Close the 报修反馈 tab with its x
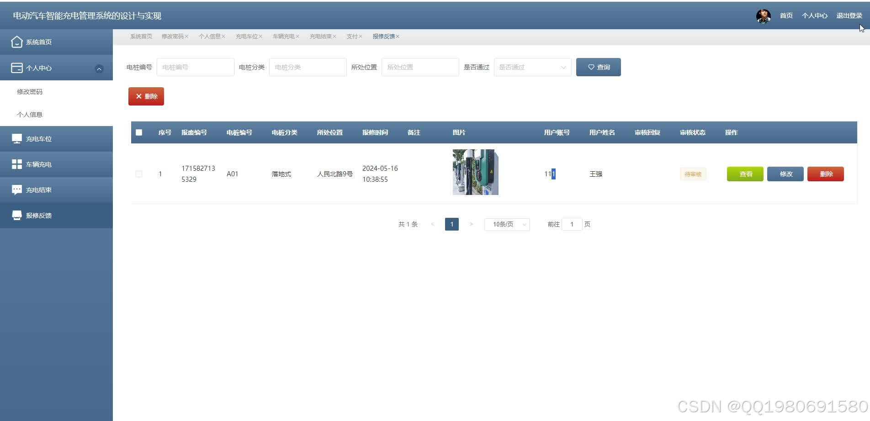This screenshot has width=870, height=421. (x=398, y=37)
